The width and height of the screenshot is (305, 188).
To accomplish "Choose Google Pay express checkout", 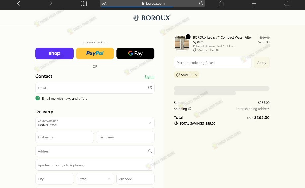I will tap(135, 53).
